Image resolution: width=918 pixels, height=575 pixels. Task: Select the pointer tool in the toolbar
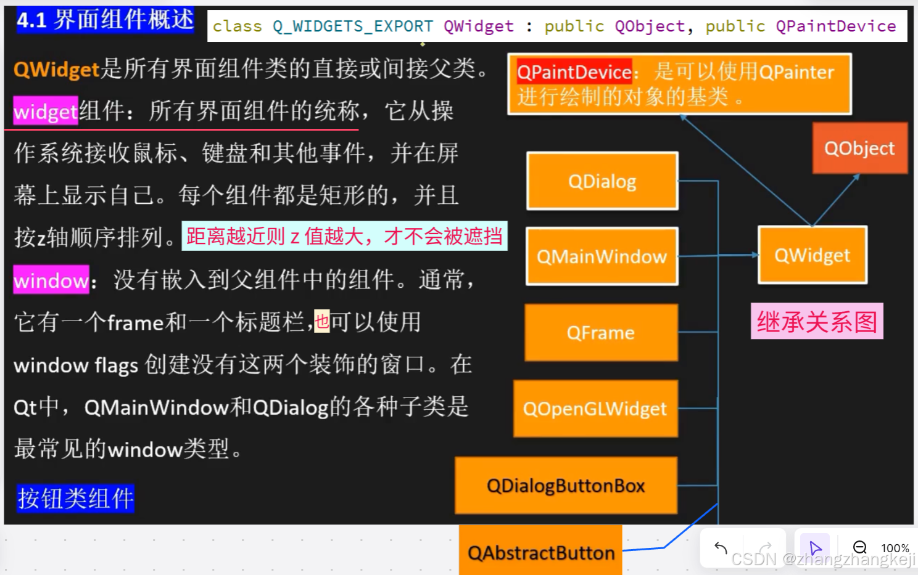(x=816, y=546)
